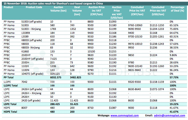Click the Product Code column header
Image resolution: width=188 pixels, height=120 pixels.
34,7
